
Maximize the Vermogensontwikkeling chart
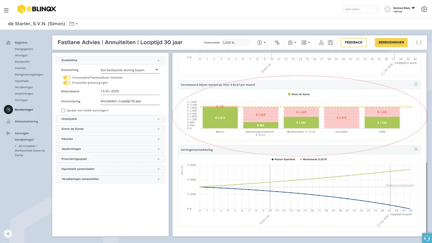pos(416,149)
